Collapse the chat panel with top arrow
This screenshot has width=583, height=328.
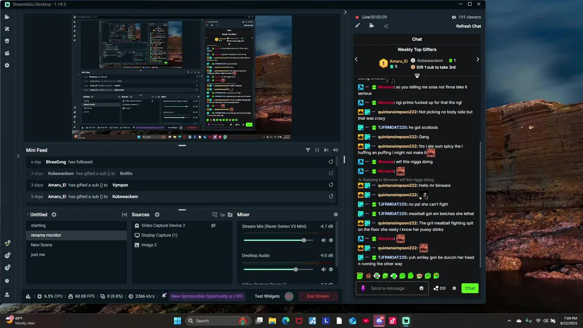pos(345,12)
